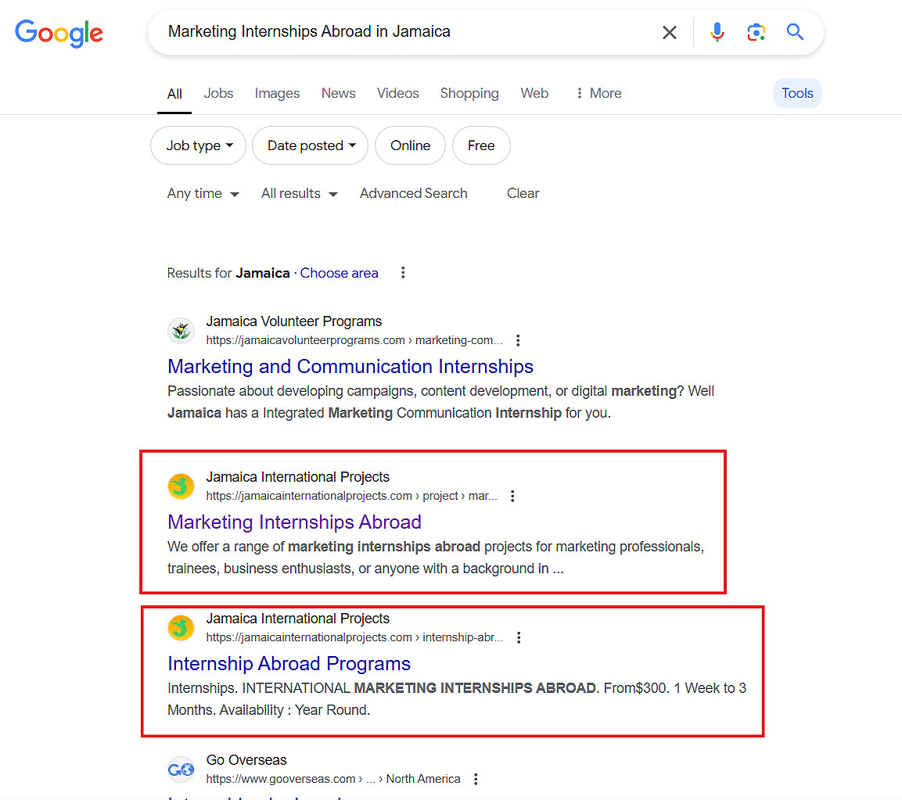The image size is (902, 800).
Task: Click the magnifying glass search icon
Action: click(x=795, y=31)
